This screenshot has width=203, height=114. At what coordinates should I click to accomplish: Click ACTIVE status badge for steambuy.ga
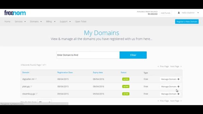126,94
